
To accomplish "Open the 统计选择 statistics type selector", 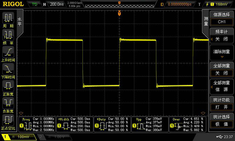I will pyautogui.click(x=221, y=121).
